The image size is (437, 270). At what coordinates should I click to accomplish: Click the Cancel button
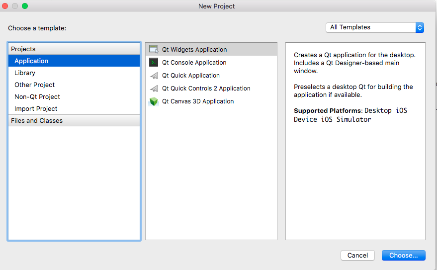point(357,255)
